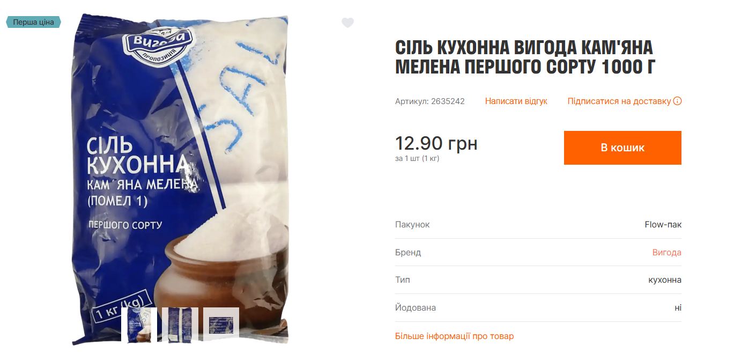Open the Вигода brand link
This screenshot has width=734, height=353.
(x=666, y=252)
